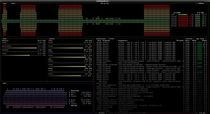Click the User column header
Image resolution: width=210 pixels, height=114 pixels.
[187, 41]
